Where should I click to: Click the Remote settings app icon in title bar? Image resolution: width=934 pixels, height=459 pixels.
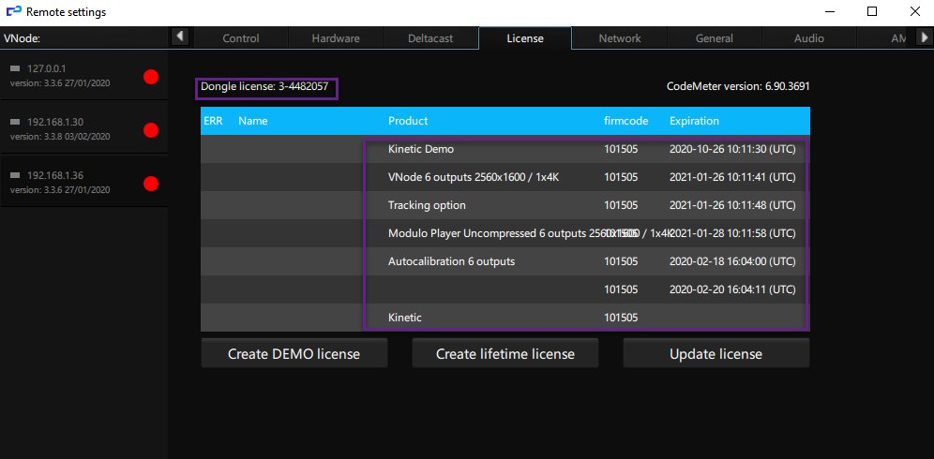click(13, 11)
